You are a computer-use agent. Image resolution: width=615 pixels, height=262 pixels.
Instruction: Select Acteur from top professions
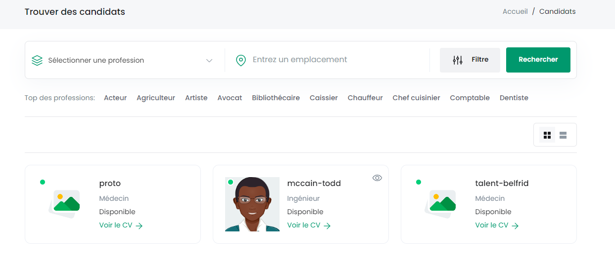(115, 98)
